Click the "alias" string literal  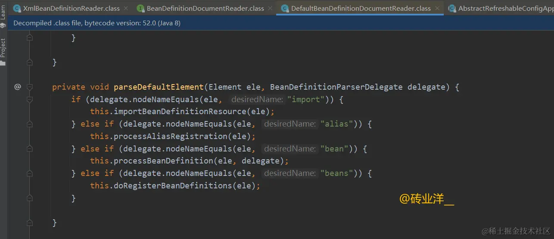[x=336, y=124]
